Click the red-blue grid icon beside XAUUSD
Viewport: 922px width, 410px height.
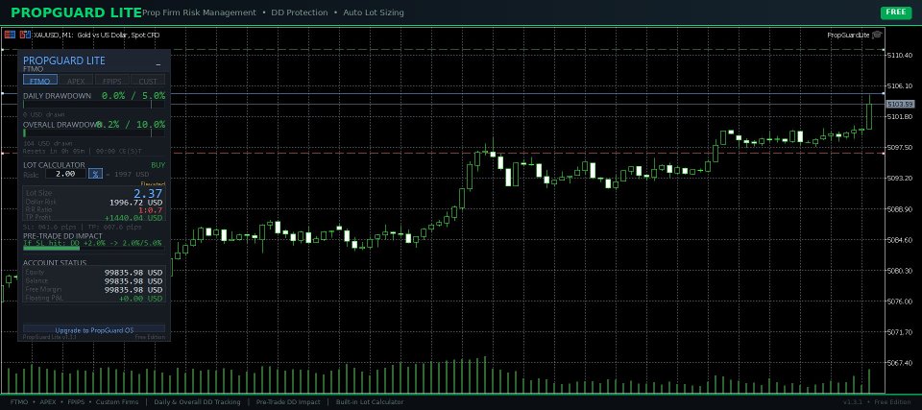tap(10, 35)
